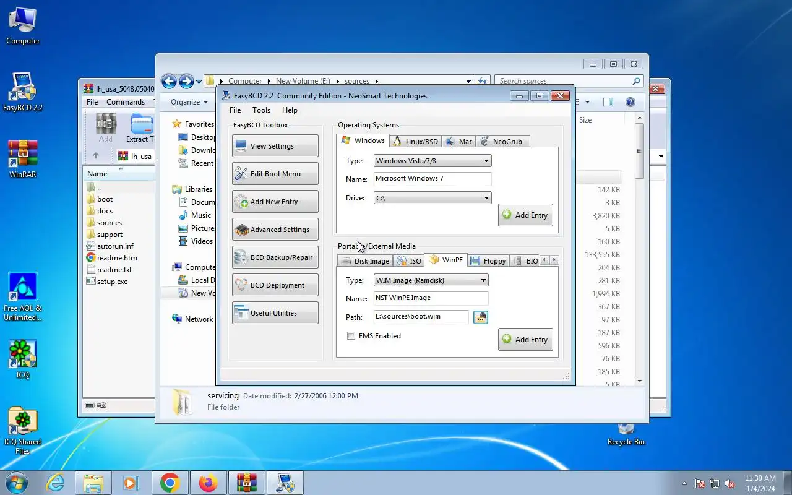Viewport: 792px width, 495px height.
Task: Switch to the partially visible BIO tab
Action: [527, 261]
